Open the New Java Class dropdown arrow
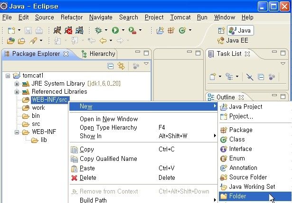The height and width of the screenshot is (203, 292). click(190, 30)
